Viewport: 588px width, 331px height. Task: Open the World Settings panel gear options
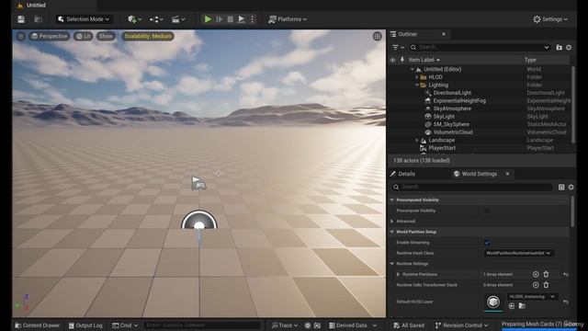pos(571,187)
